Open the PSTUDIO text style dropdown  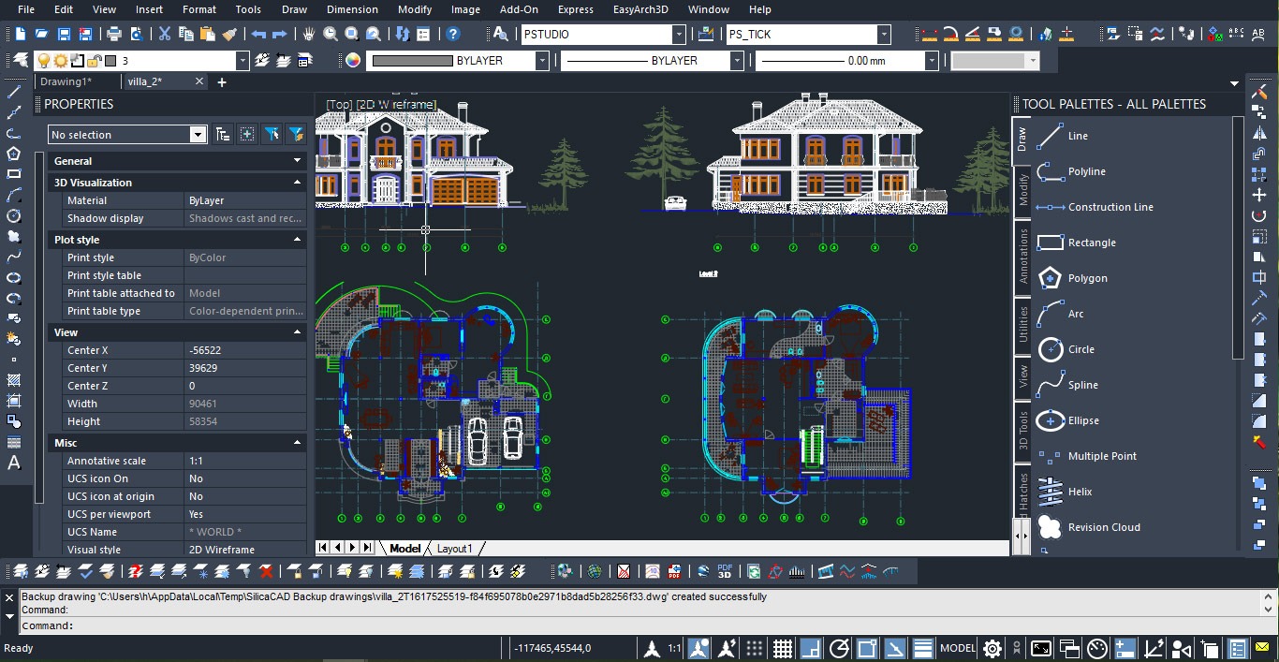pos(679,35)
